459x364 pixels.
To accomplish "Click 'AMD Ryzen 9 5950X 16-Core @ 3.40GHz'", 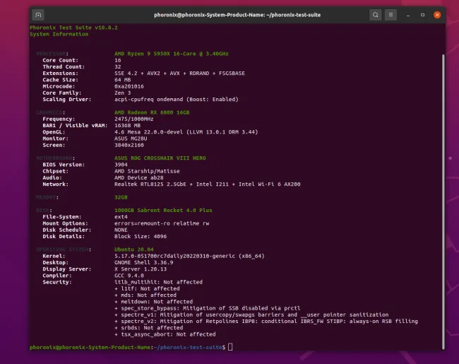I will tap(172, 54).
